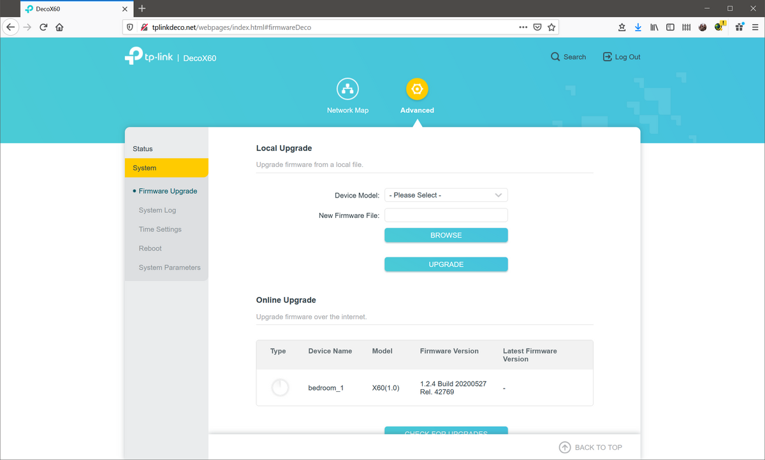
Task: Click the tp-link logo
Action: pyautogui.click(x=148, y=56)
